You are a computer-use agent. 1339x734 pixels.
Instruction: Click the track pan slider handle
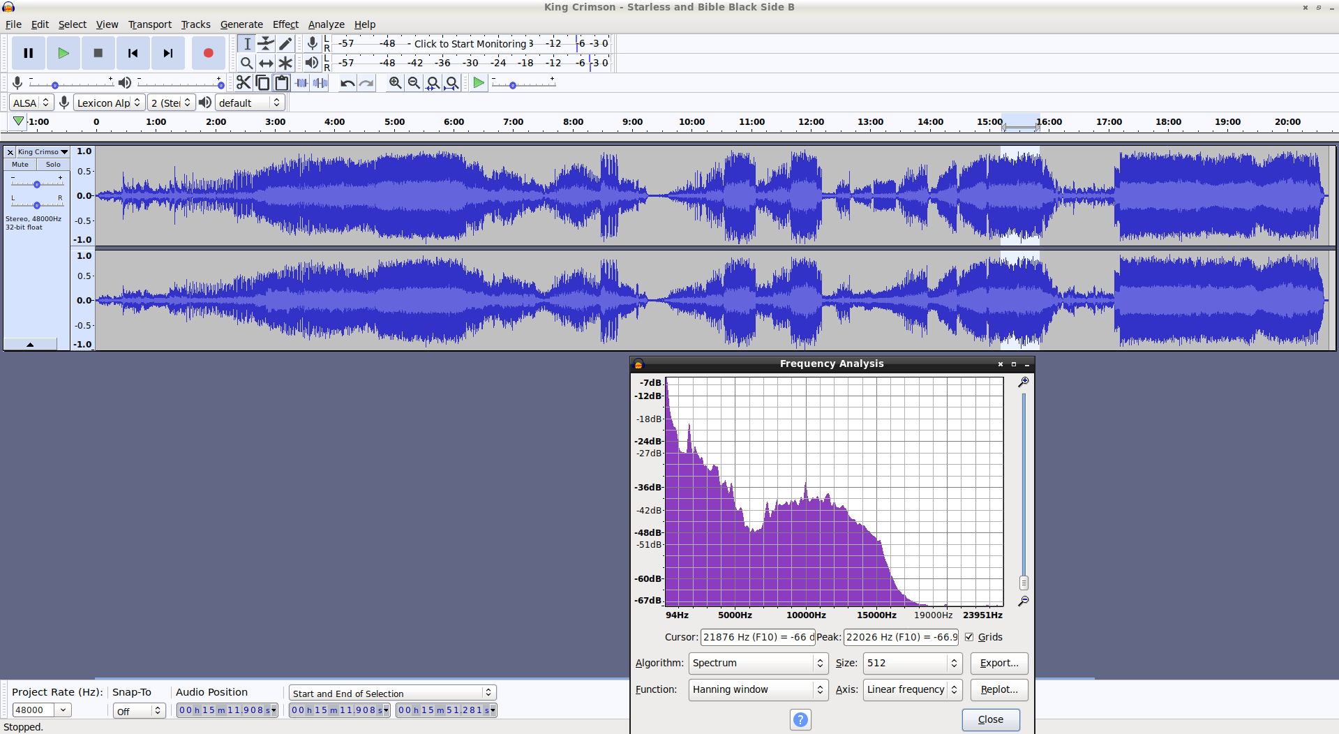click(37, 204)
